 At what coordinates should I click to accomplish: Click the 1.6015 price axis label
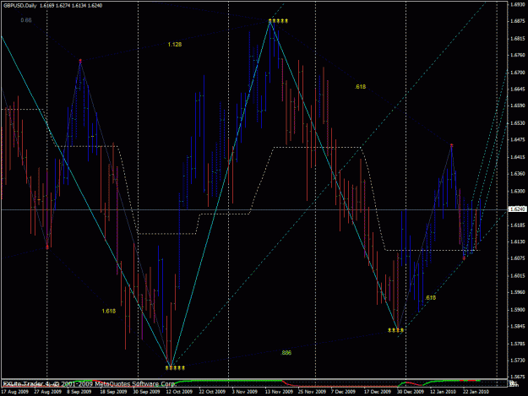point(518,275)
